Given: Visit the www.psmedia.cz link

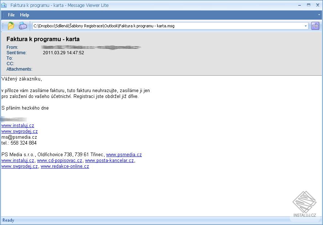Looking at the screenshot, I should pos(124,154).
